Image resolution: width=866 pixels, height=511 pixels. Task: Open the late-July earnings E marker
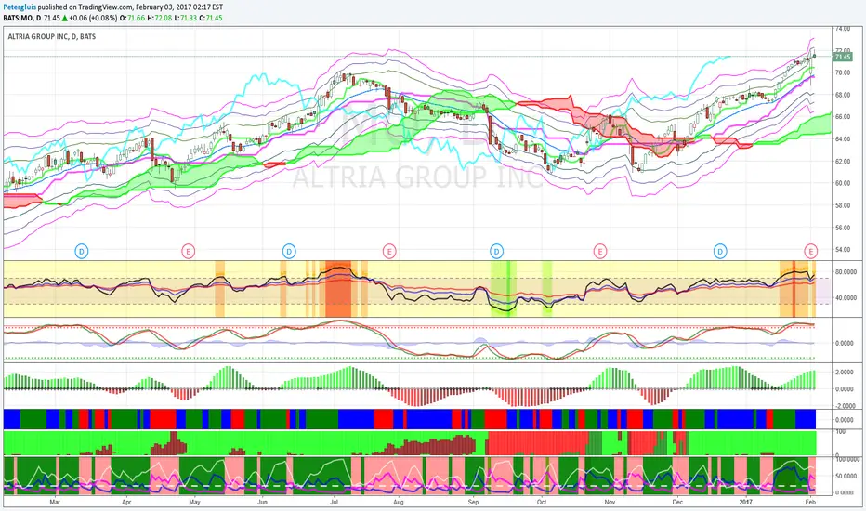coord(389,252)
